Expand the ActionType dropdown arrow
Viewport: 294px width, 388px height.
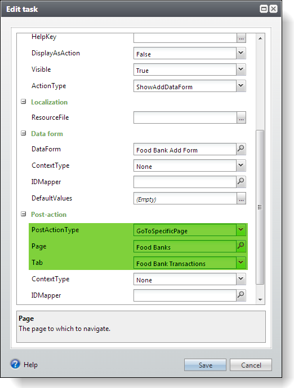coord(241,86)
